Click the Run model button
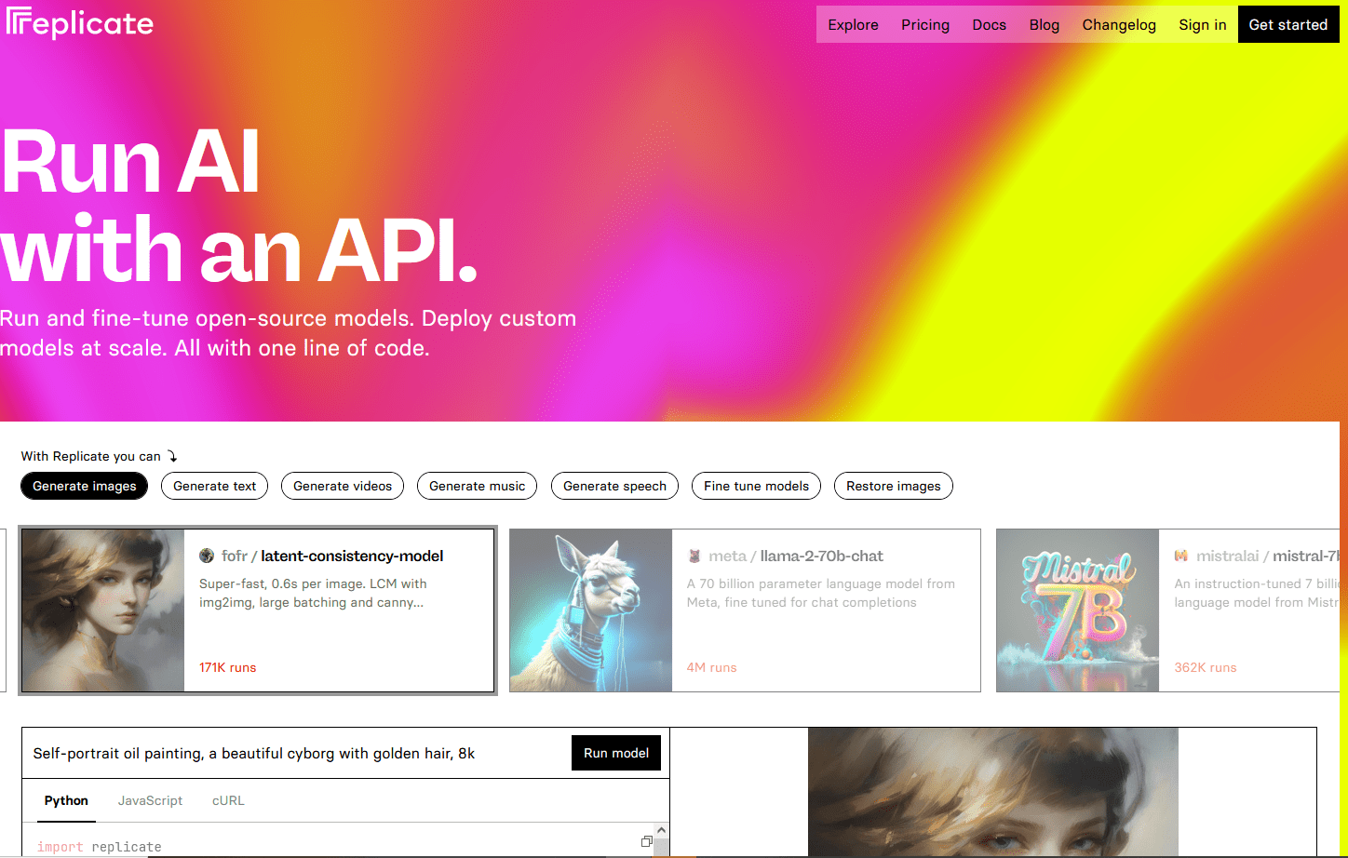The height and width of the screenshot is (858, 1348). [616, 753]
